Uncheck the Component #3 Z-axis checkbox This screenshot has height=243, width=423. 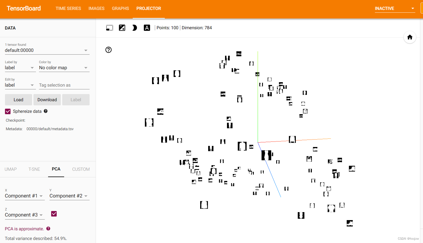(54, 214)
